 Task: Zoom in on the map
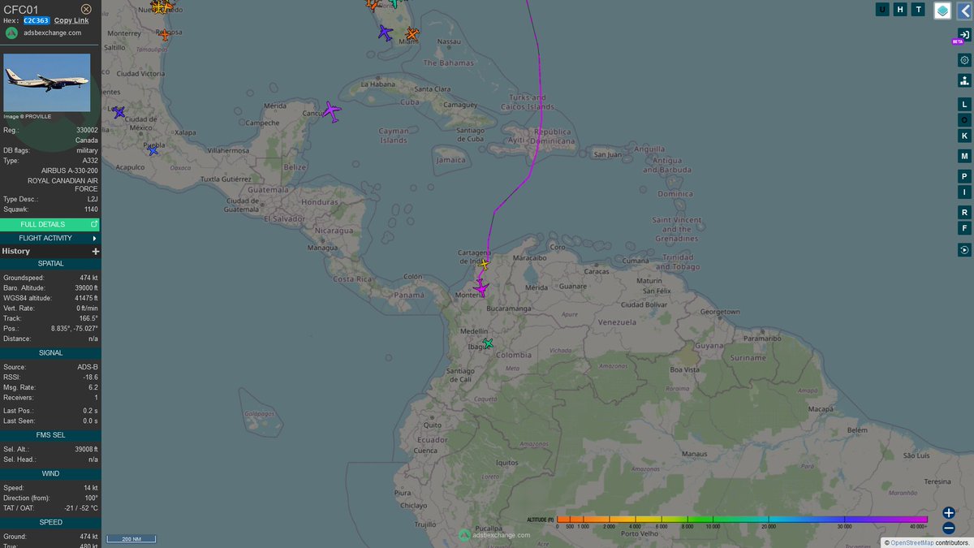tap(949, 512)
